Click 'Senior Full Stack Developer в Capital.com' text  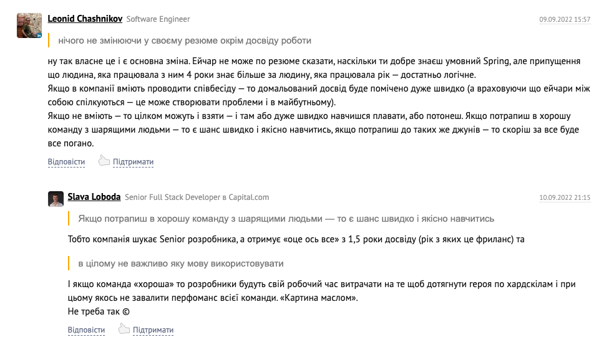[x=197, y=197]
